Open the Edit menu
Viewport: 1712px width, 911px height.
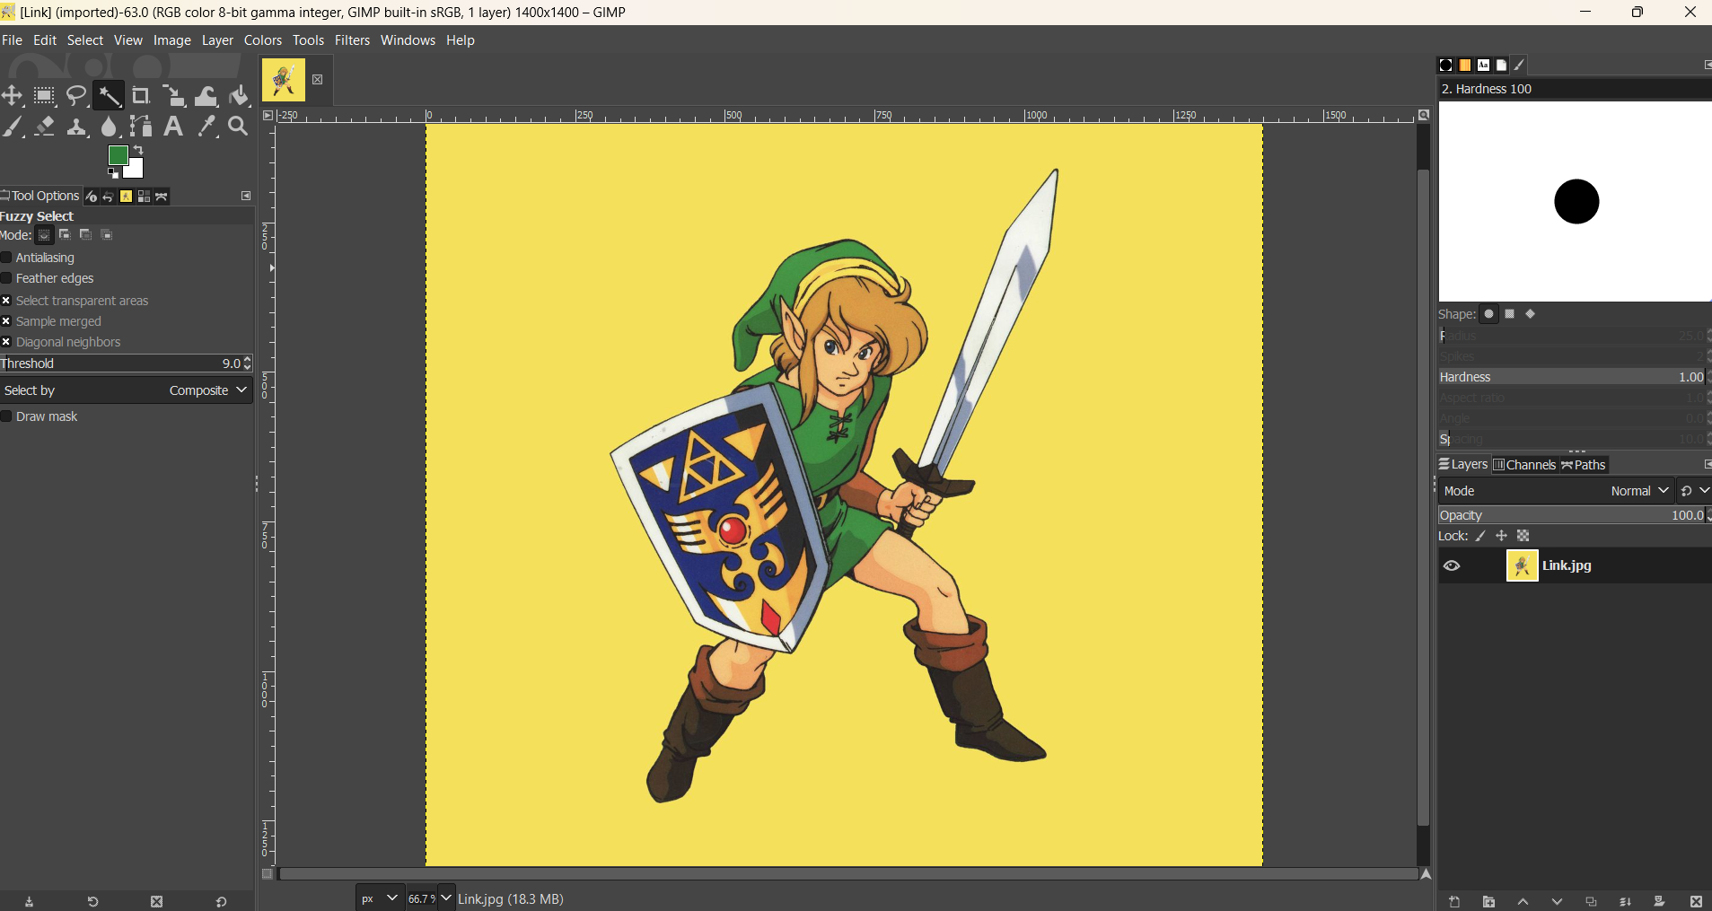(45, 40)
